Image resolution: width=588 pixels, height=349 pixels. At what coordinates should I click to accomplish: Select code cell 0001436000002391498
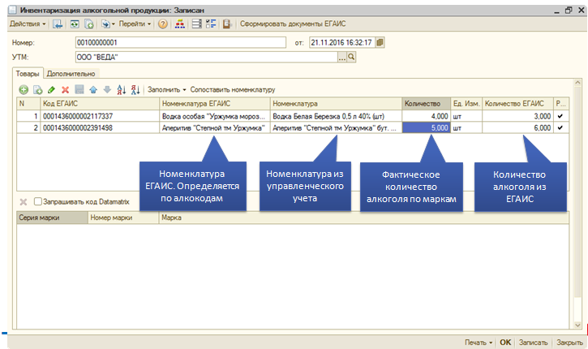point(100,128)
